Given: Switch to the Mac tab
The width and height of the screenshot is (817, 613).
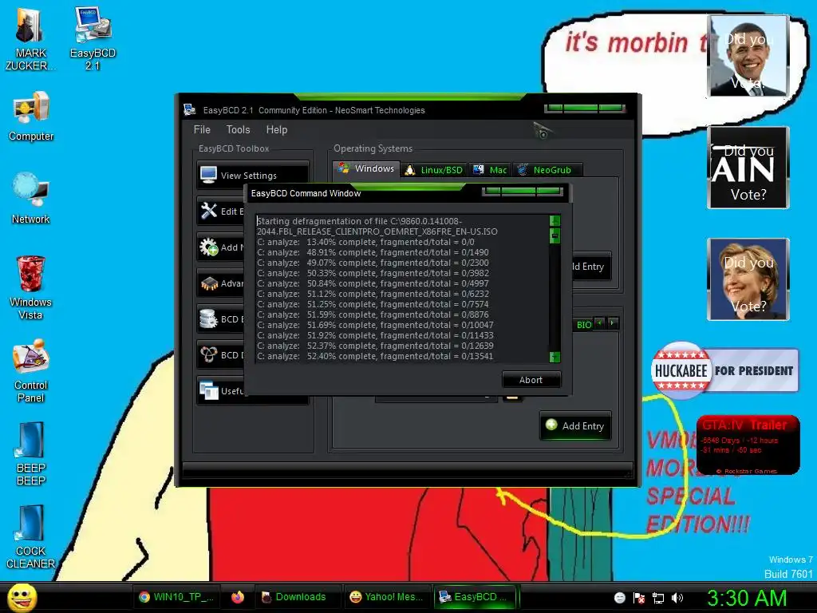Looking at the screenshot, I should coord(490,170).
